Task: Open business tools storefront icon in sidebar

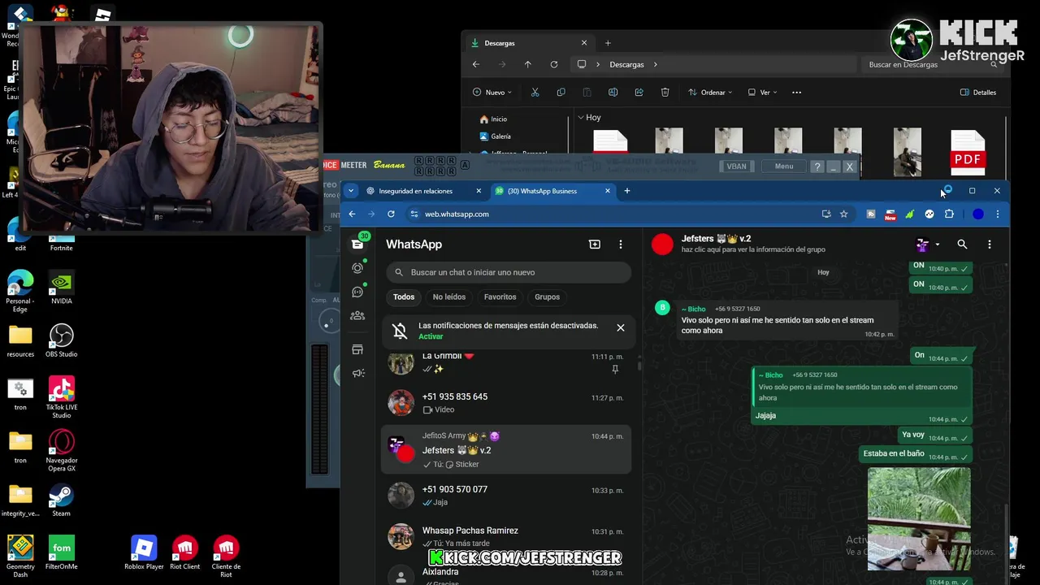Action: pyautogui.click(x=357, y=349)
